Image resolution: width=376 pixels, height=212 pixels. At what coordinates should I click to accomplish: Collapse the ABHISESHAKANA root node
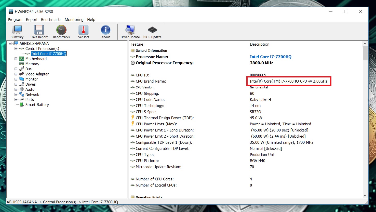coord(10,44)
